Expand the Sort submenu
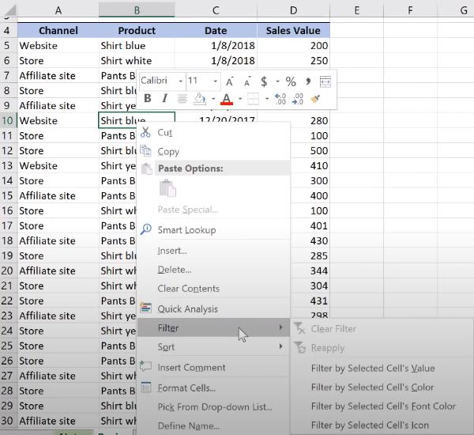 pos(214,347)
